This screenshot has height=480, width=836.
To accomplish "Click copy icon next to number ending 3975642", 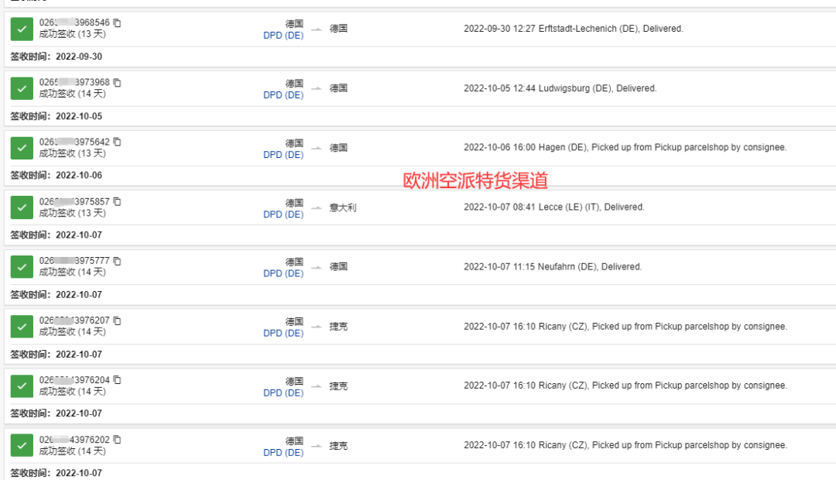I will (x=117, y=142).
